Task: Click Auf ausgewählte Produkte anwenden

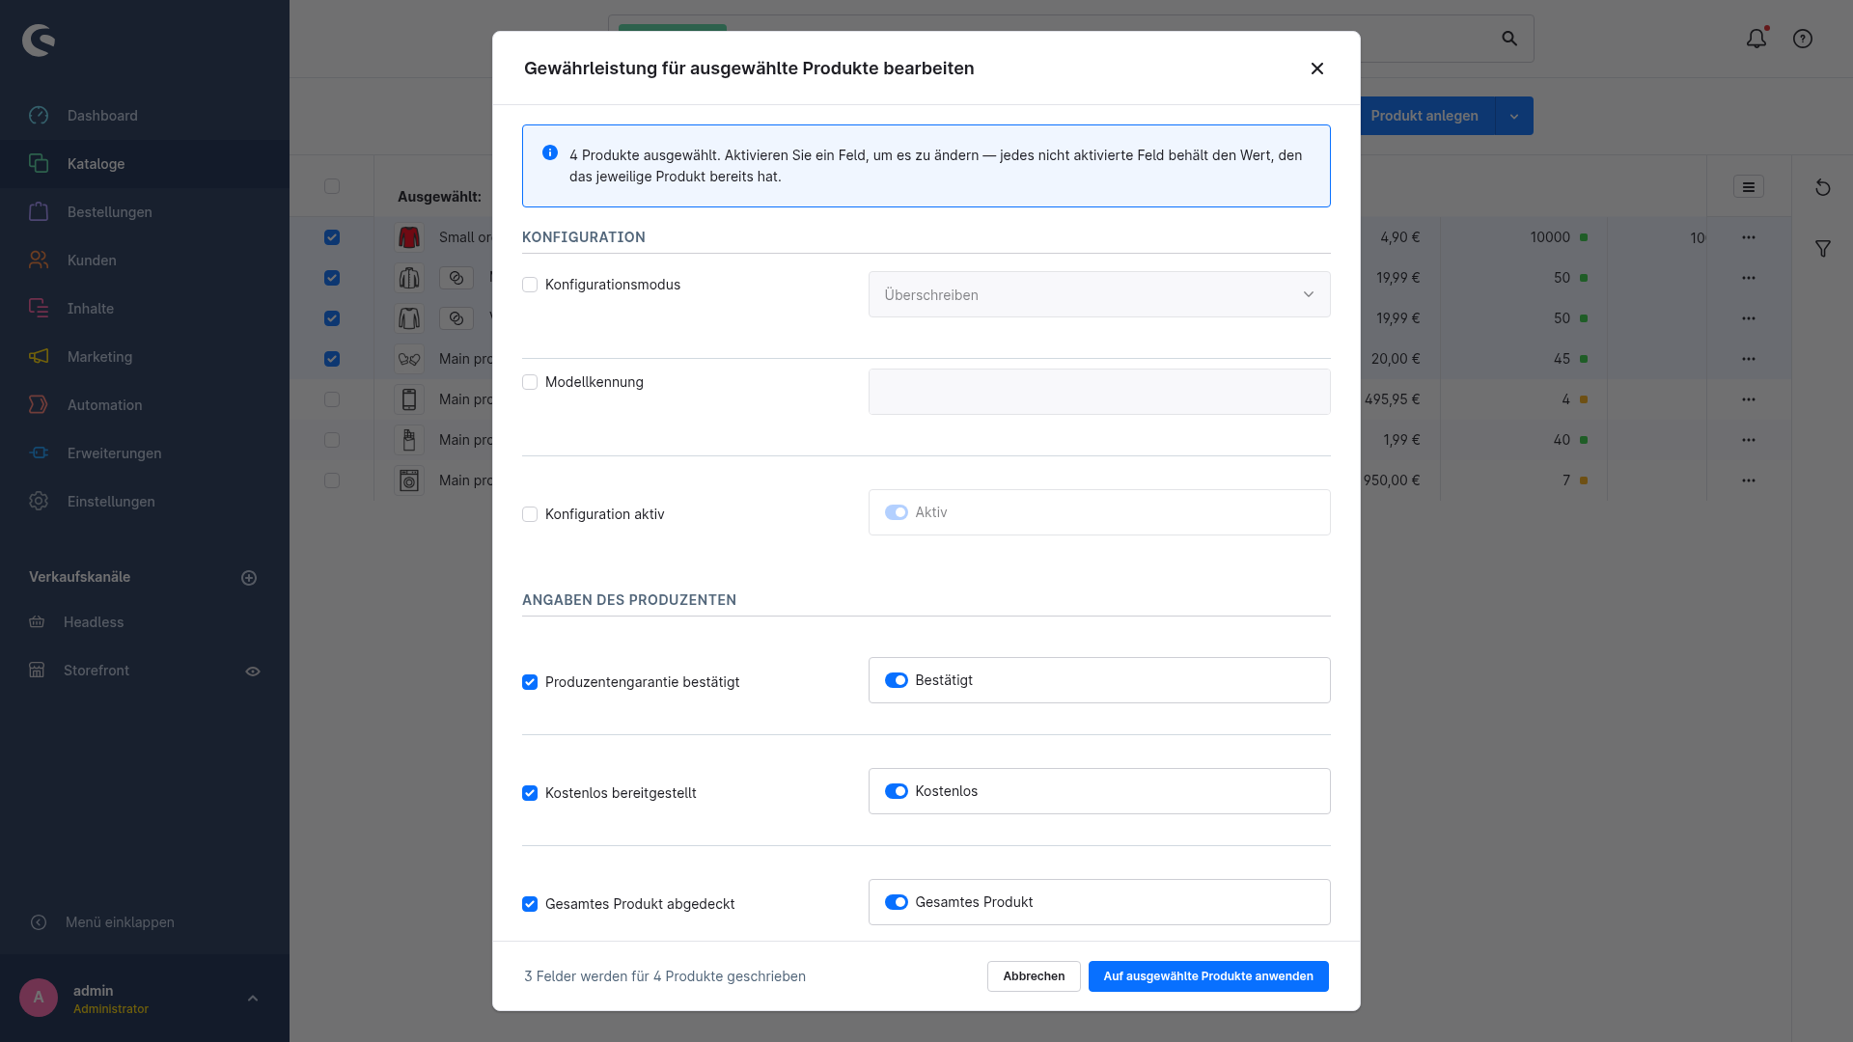Action: [1208, 976]
